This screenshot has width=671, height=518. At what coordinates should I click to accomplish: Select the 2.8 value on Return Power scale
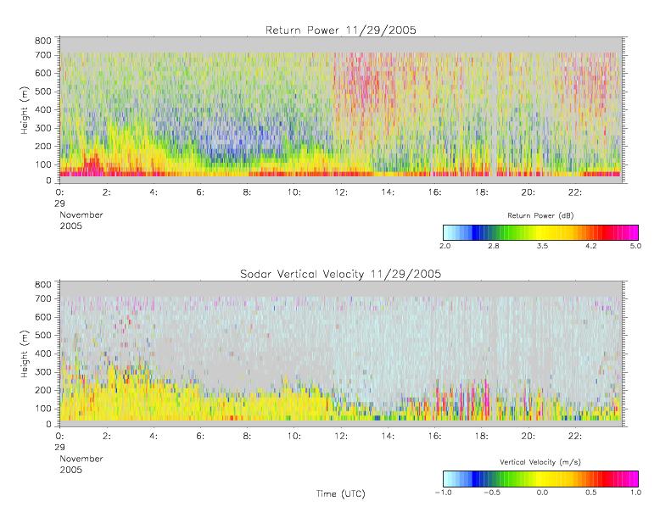tap(494, 246)
